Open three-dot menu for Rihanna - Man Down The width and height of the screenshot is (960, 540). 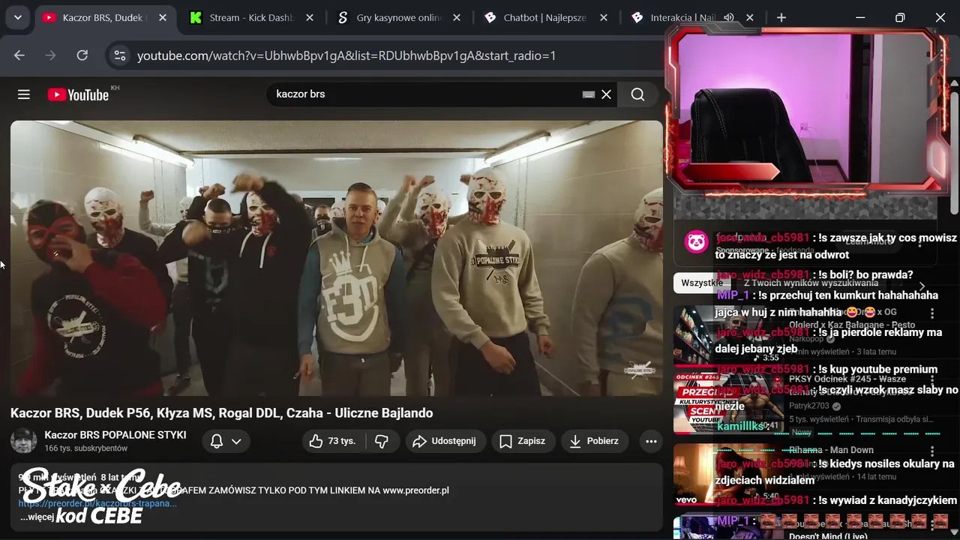tap(933, 451)
